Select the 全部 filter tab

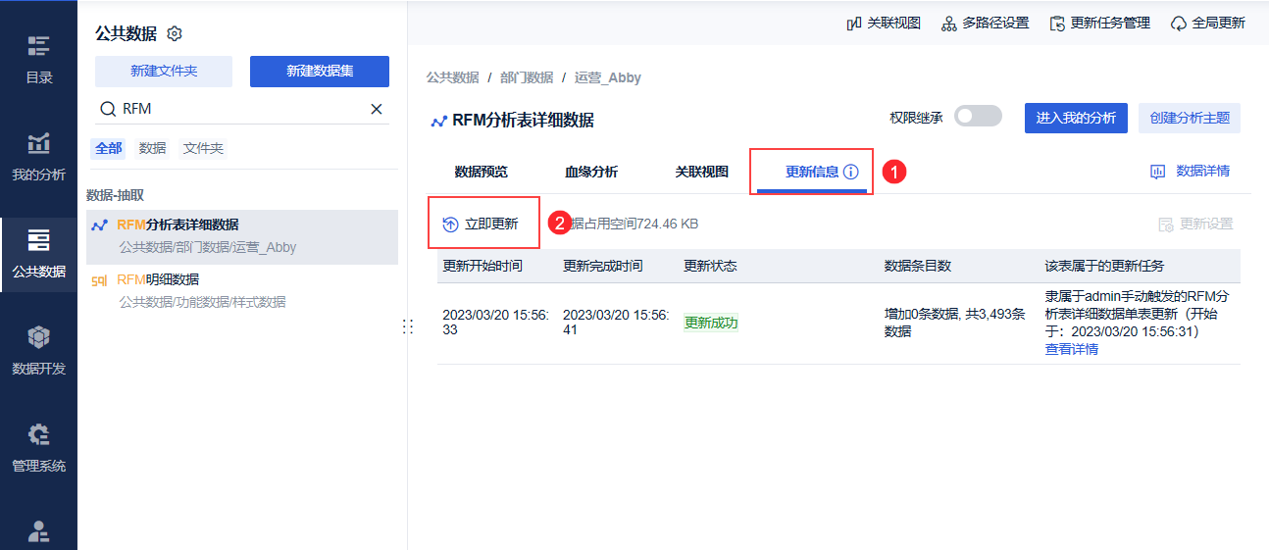[109, 148]
